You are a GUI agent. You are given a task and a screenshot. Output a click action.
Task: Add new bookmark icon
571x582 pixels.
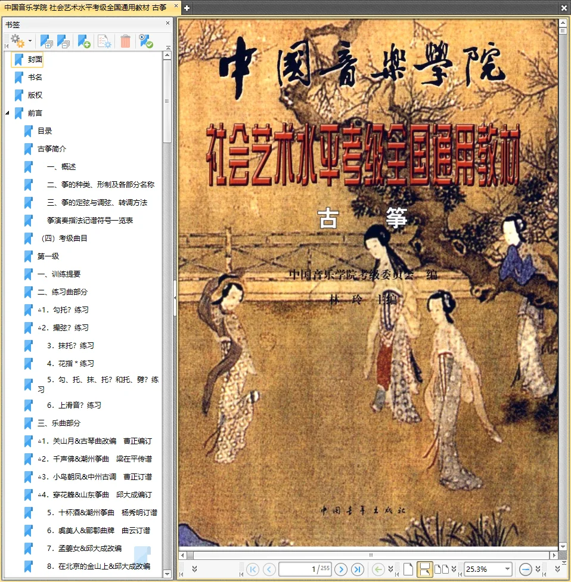coord(84,41)
